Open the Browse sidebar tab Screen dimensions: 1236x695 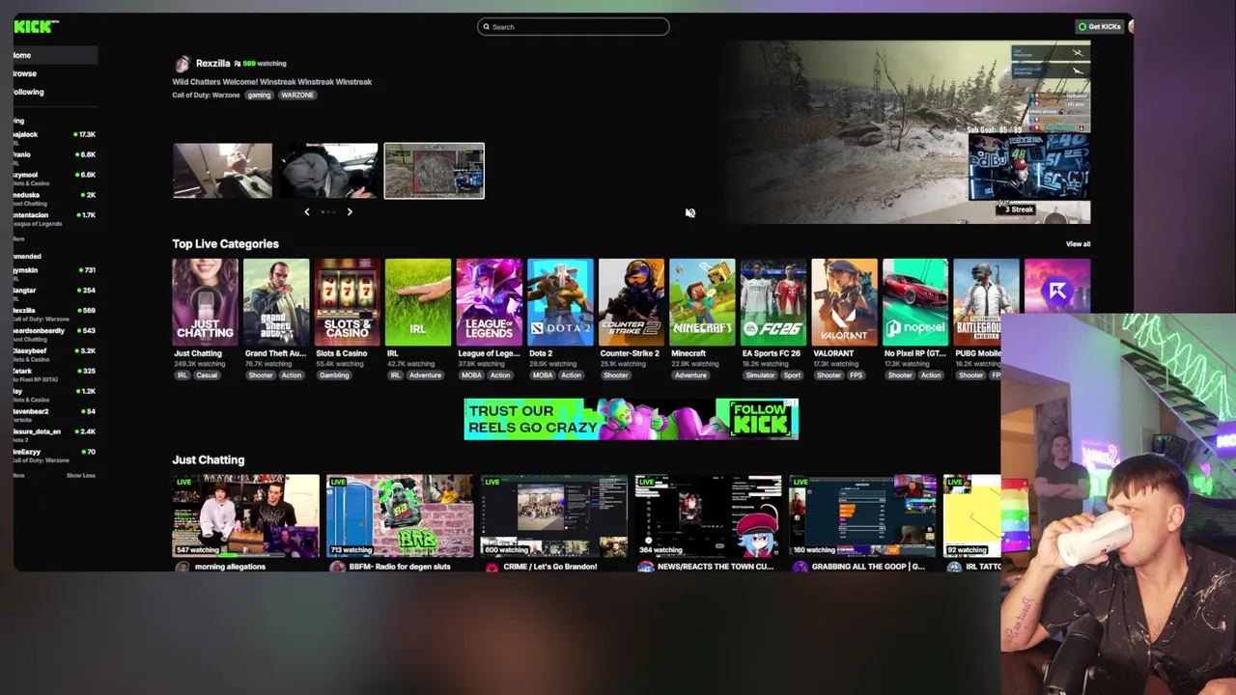[x=55, y=73]
